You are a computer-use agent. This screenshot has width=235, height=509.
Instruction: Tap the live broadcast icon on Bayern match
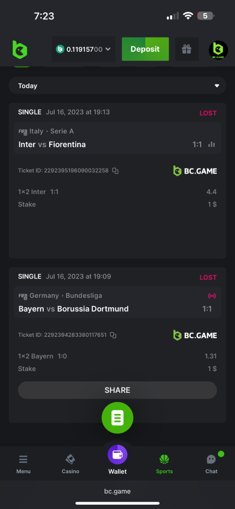[212, 296]
